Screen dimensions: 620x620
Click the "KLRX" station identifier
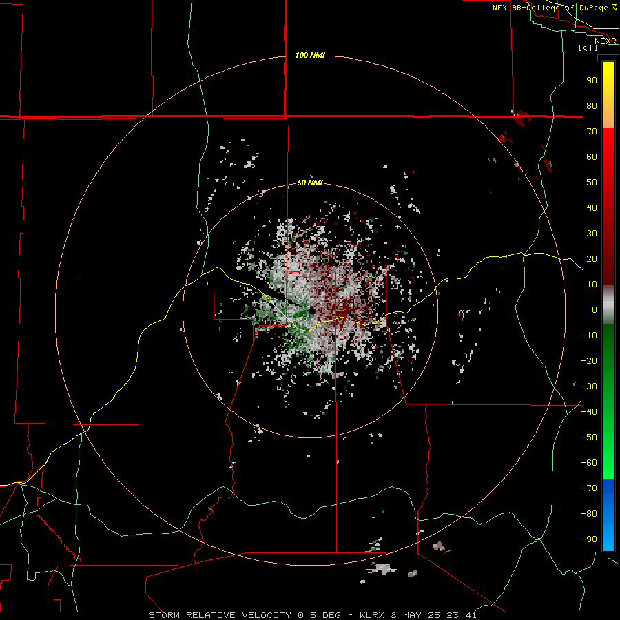373,615
